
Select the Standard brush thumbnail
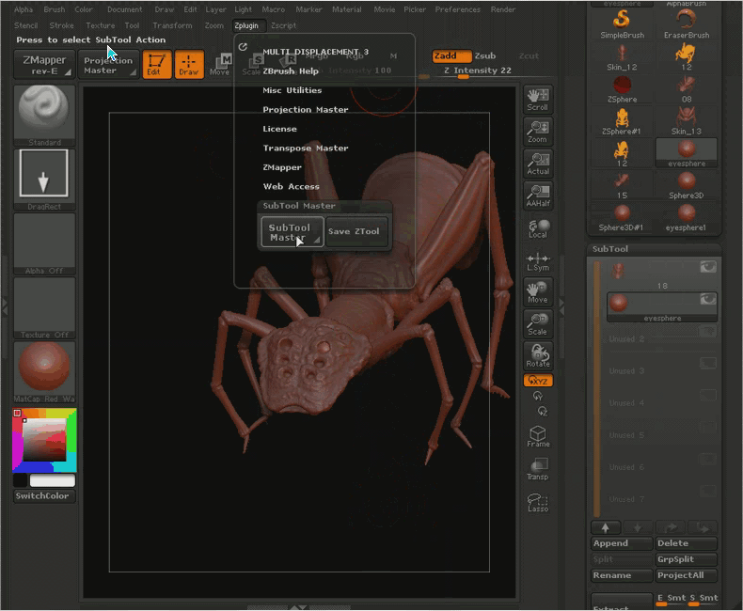point(44,113)
